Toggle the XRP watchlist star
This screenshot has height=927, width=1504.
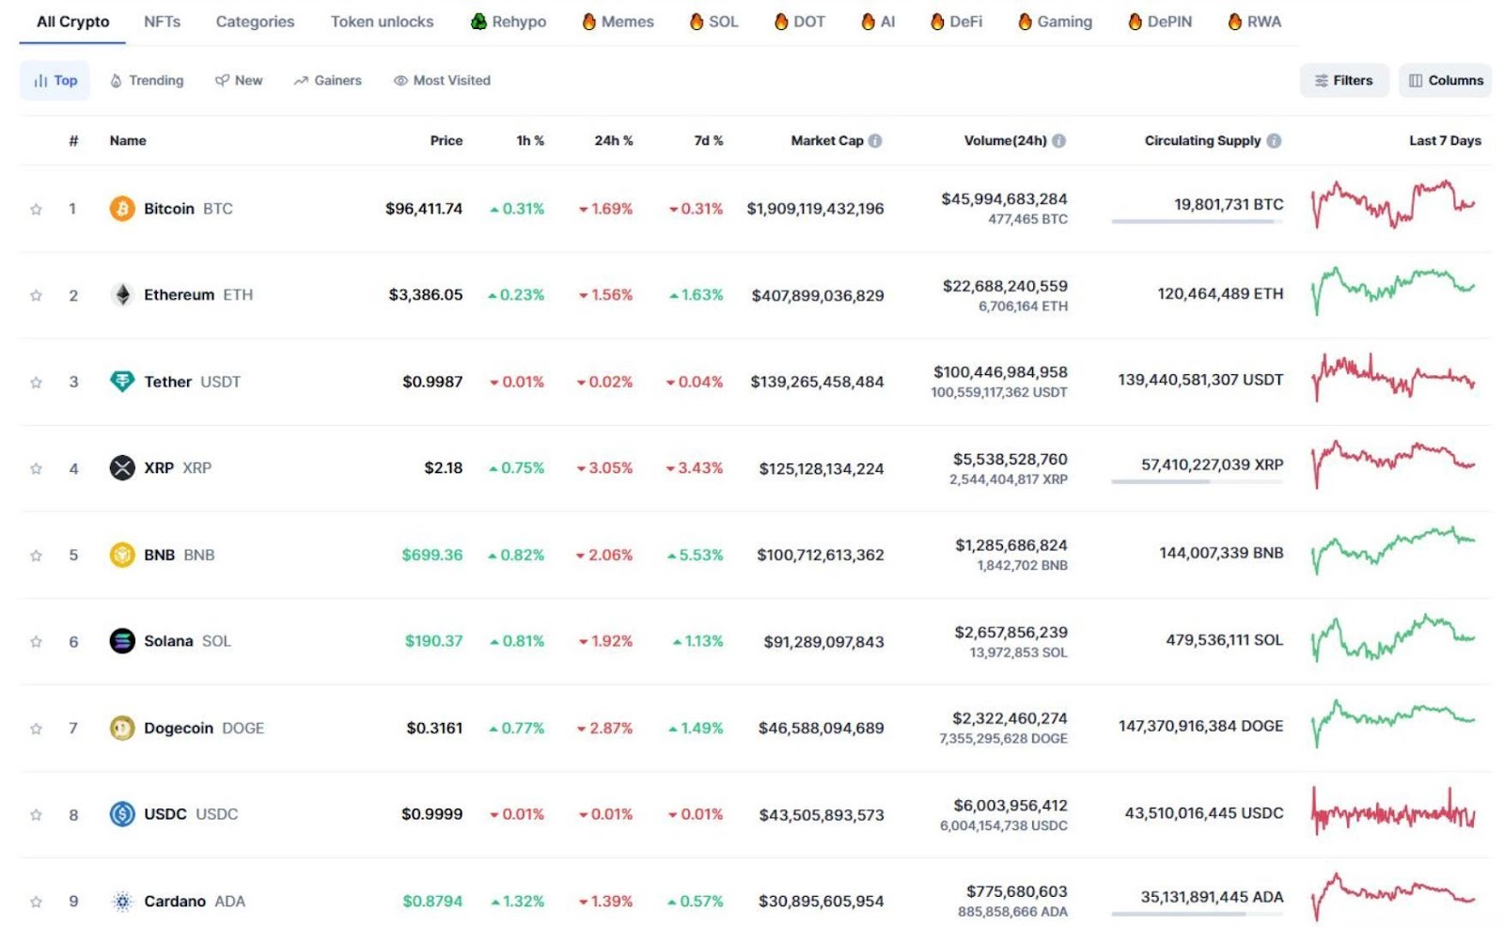pos(36,468)
